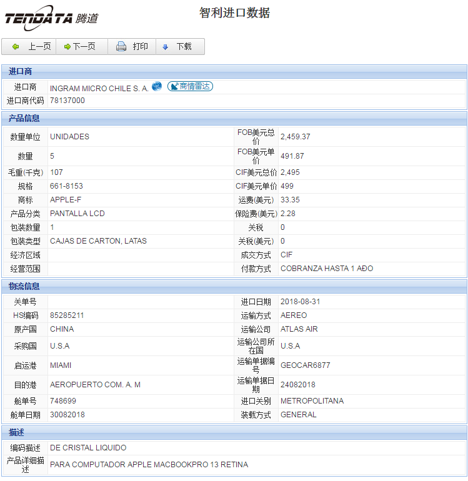
Task: Open the 商情雷达 radar badge
Action: [190, 87]
